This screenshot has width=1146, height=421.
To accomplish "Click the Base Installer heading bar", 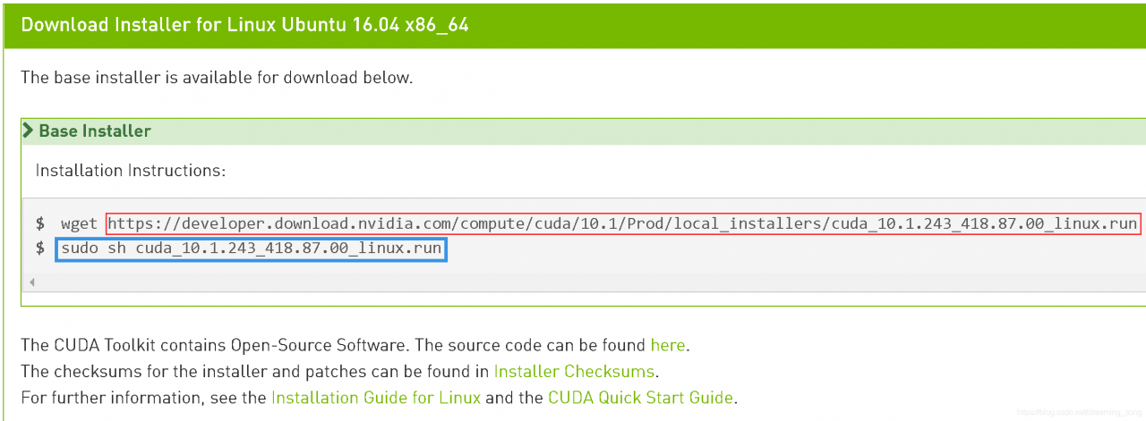I will (584, 131).
